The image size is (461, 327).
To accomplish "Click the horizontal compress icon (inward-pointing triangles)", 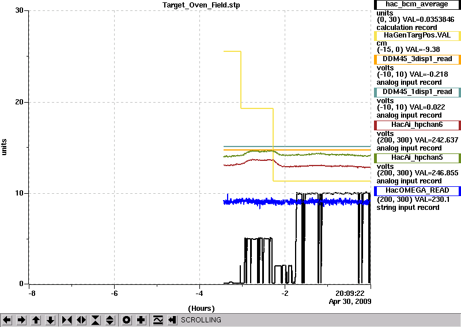I will tap(67, 320).
